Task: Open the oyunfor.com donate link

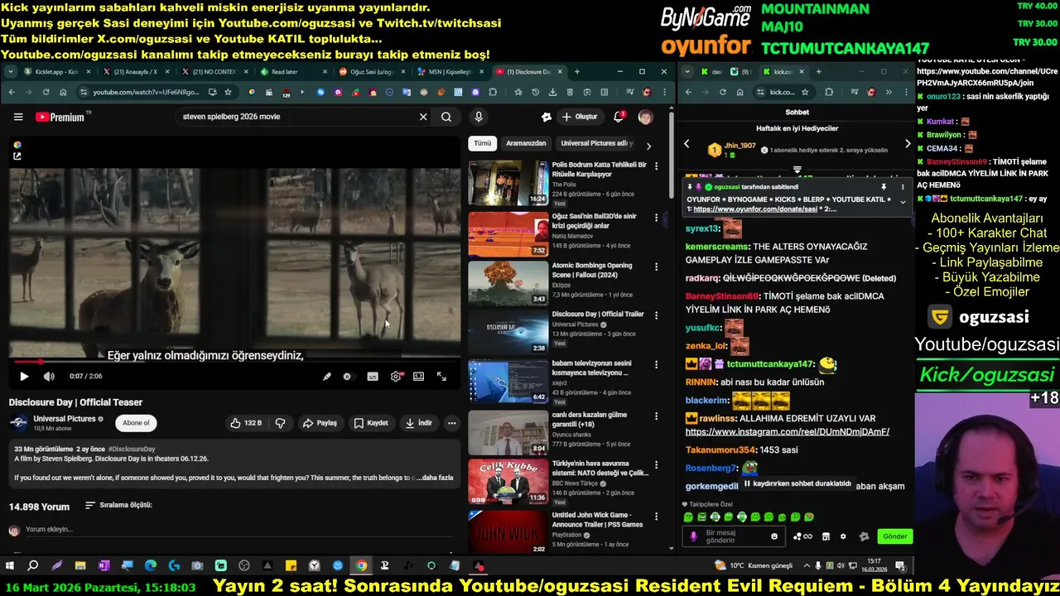Action: (x=756, y=209)
